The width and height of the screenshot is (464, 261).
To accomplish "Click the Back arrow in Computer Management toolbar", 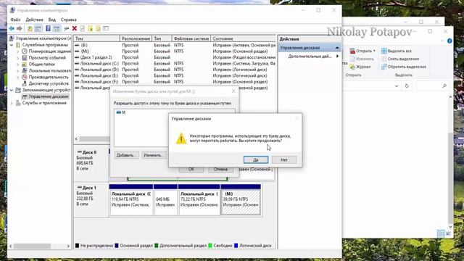I will pos(12,28).
